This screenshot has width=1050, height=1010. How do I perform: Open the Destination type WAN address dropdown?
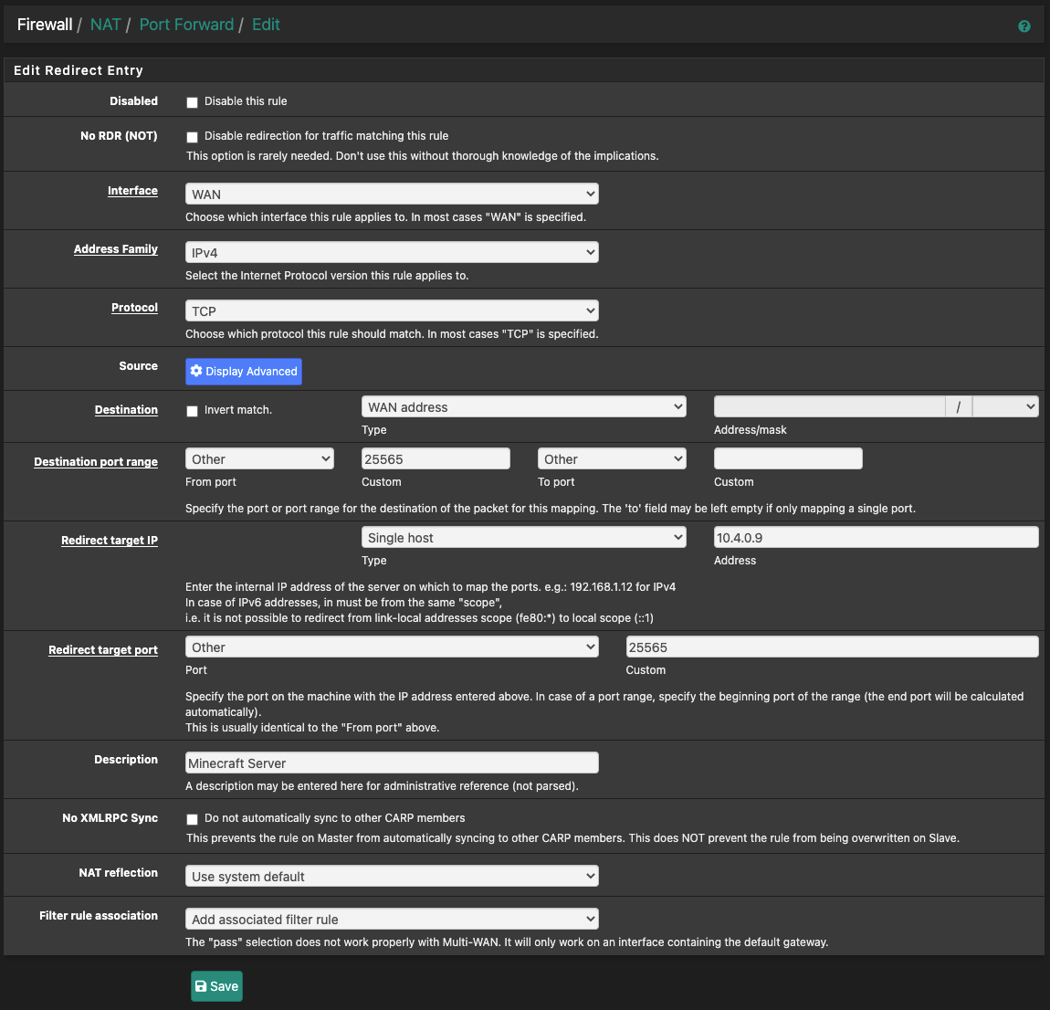coord(523,407)
